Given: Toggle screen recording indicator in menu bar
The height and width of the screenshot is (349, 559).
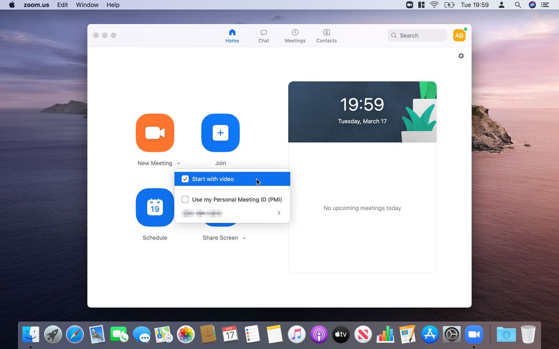Looking at the screenshot, I should coord(409,5).
